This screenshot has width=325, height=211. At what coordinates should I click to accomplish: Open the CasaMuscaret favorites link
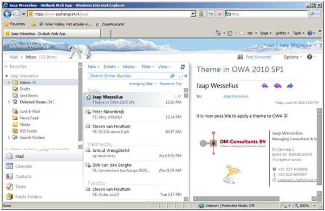[x=110, y=24]
